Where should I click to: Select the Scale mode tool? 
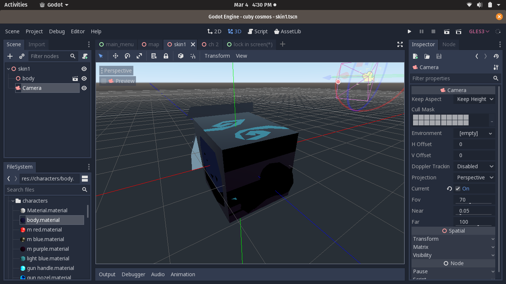(139, 56)
